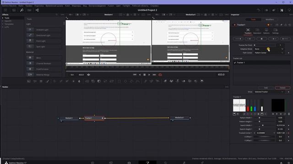293x164 pixels.
Task: Open left viewer zoom level dropdown
Action: (x=71, y=15)
